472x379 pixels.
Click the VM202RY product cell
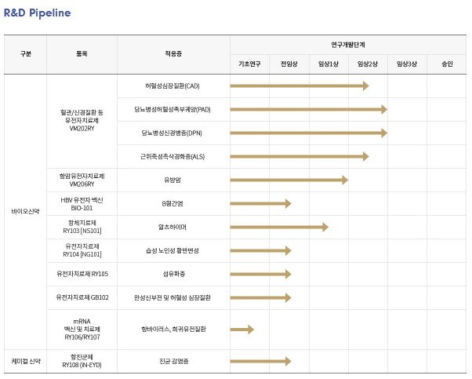pos(82,121)
